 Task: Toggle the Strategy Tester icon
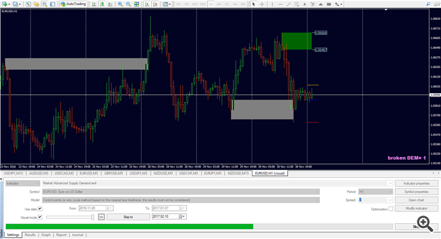click(45, 4)
